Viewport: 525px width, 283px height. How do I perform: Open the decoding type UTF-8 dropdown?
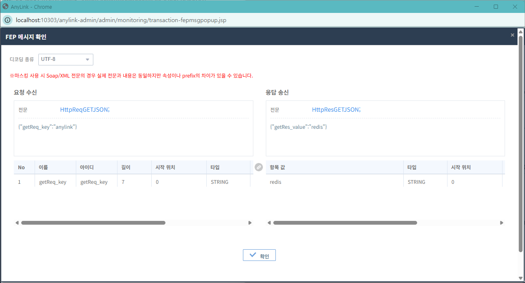[x=66, y=60]
